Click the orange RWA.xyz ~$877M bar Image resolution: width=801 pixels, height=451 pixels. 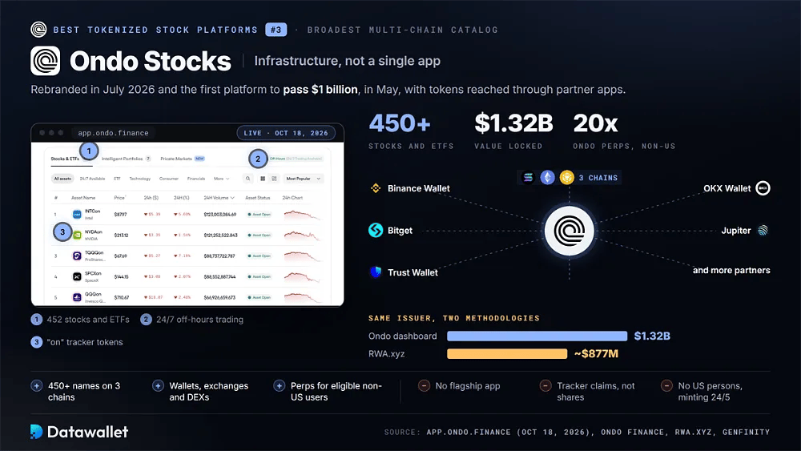click(x=507, y=353)
